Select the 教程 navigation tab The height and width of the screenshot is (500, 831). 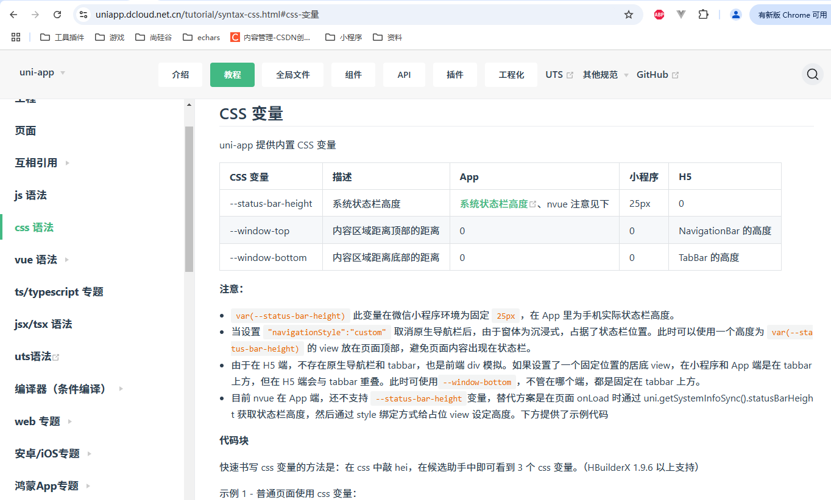232,75
